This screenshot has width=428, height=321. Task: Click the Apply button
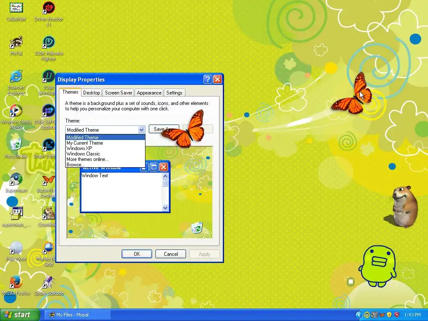204,254
